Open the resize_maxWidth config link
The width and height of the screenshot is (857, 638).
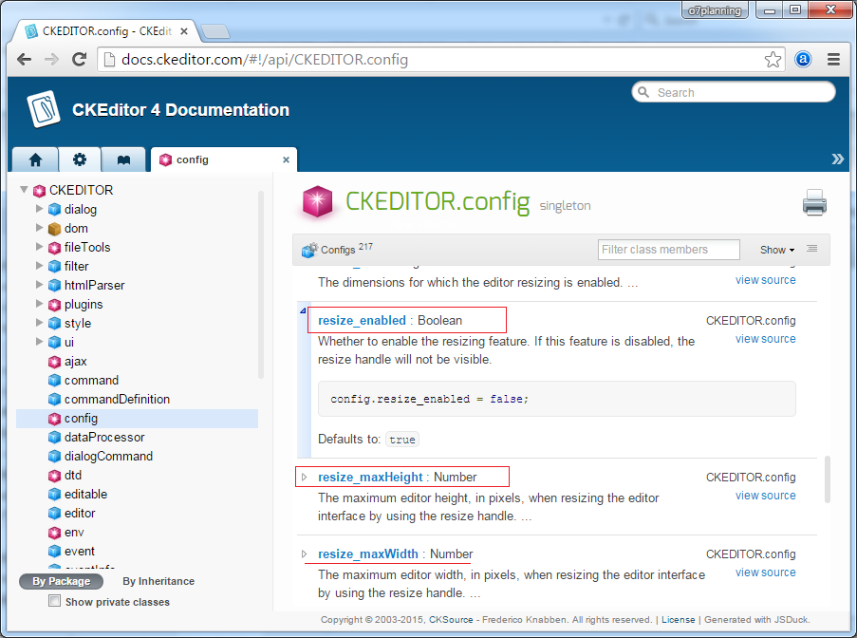(368, 554)
